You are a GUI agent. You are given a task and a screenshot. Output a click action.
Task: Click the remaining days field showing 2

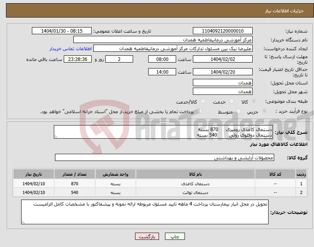click(119, 59)
